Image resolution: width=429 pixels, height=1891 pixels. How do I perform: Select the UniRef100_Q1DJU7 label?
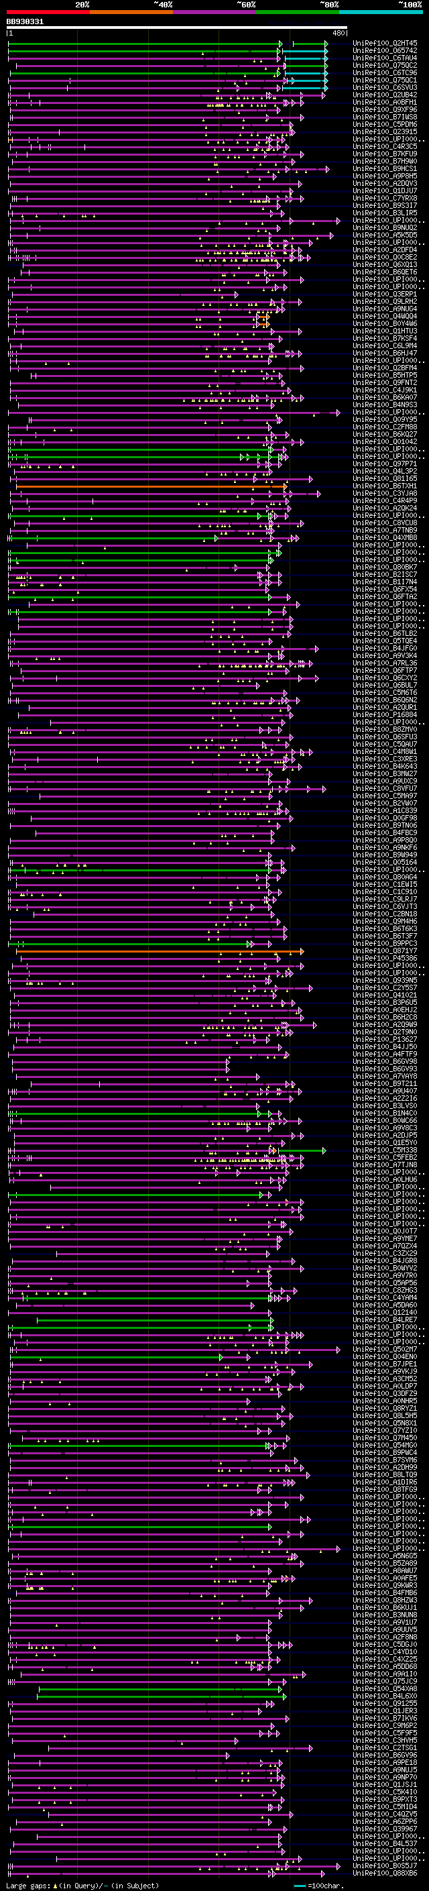point(385,191)
